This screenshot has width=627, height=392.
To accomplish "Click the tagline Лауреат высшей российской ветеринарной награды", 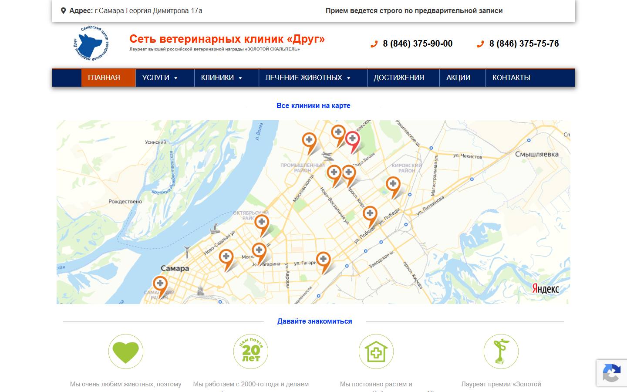I will pos(214,49).
